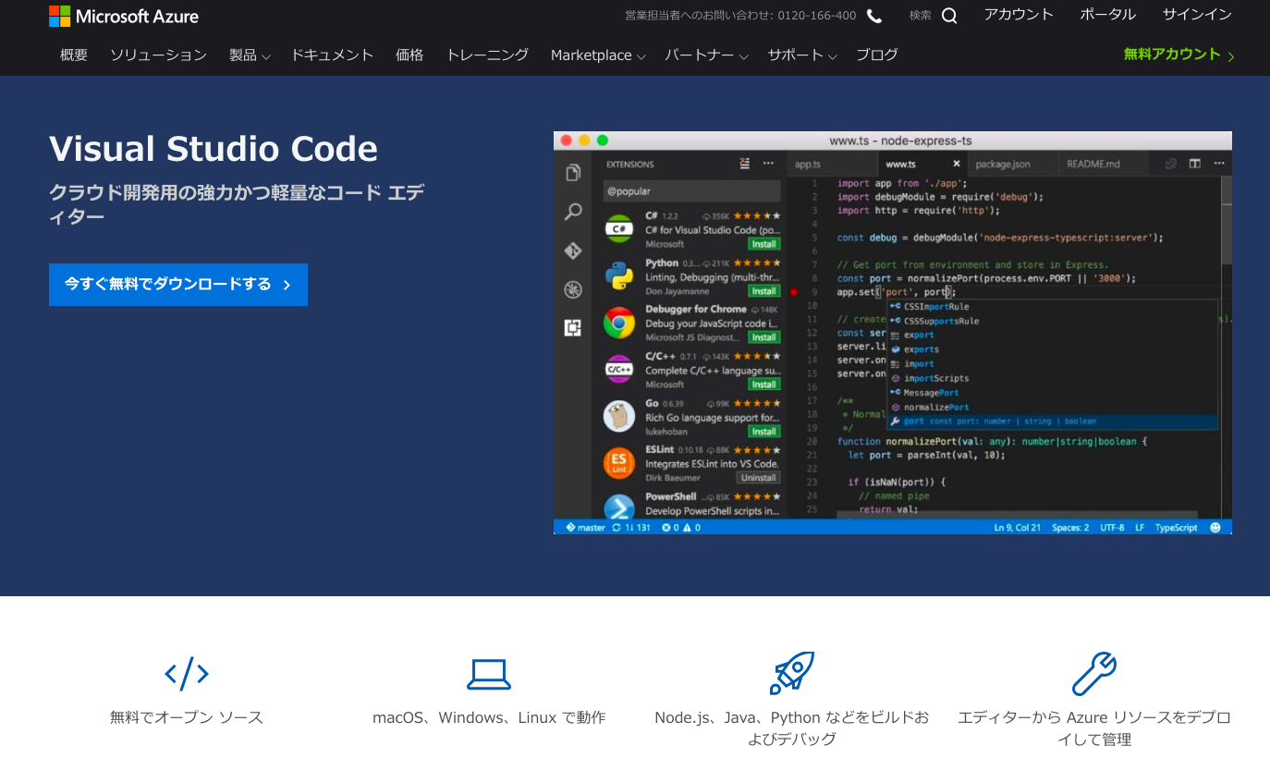
Task: Select the Search icon in the sidebar
Action: (572, 211)
